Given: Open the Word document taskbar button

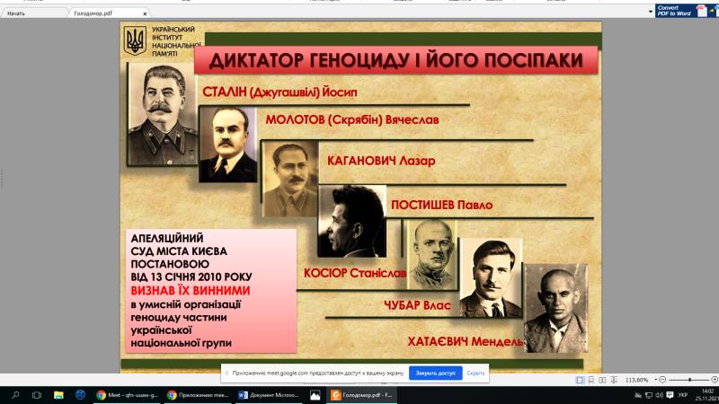Looking at the screenshot, I should tap(268, 395).
